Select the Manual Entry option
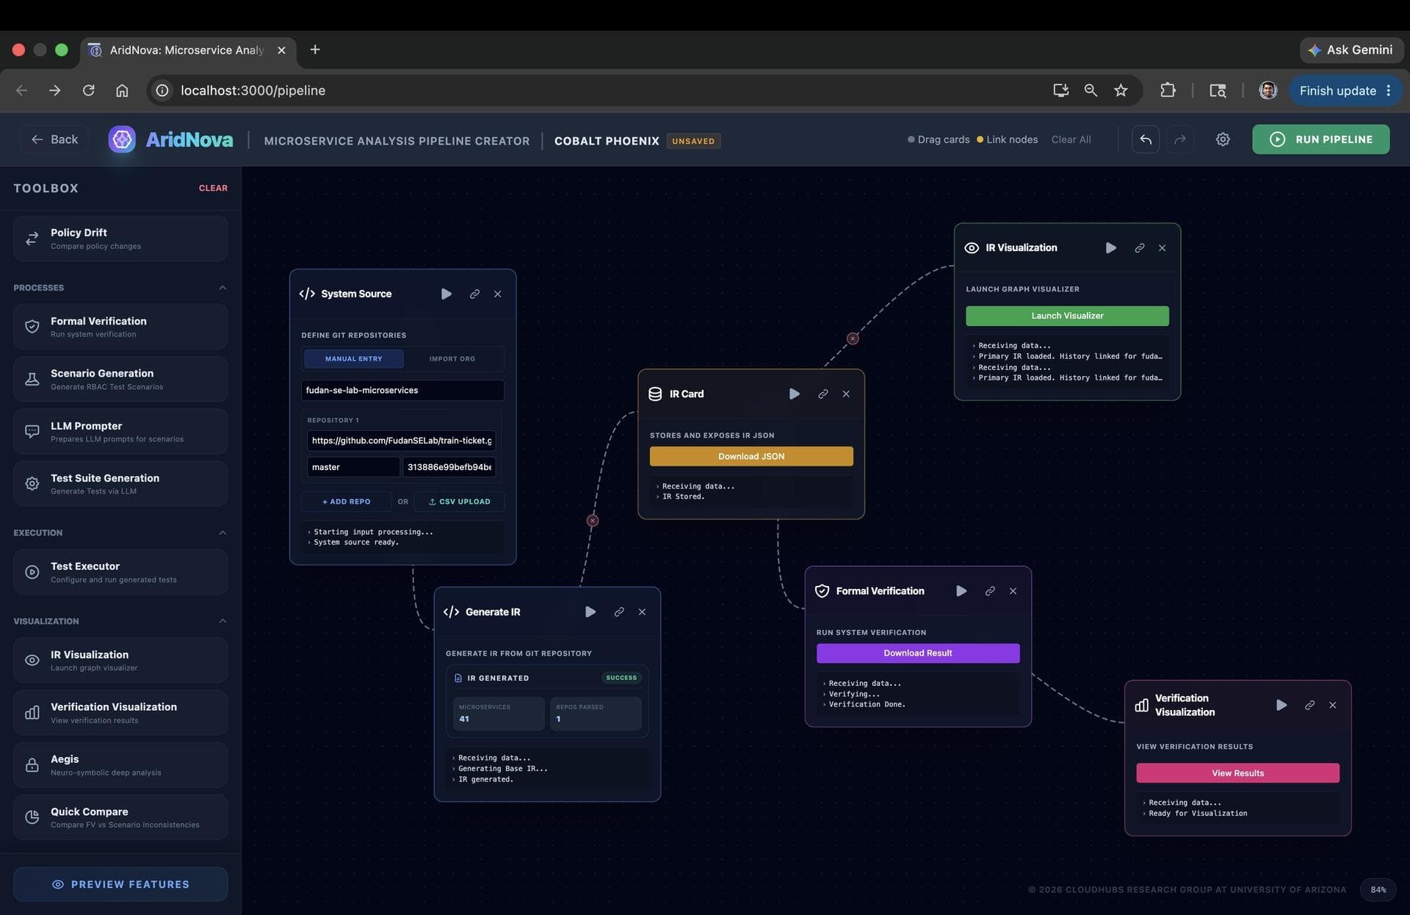The height and width of the screenshot is (915, 1410). tap(354, 359)
